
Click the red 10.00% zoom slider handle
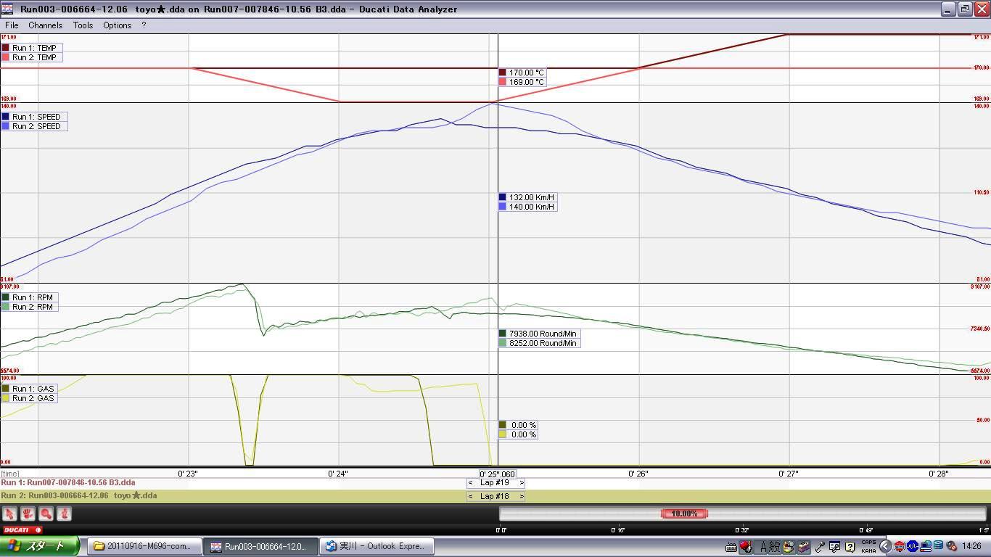tap(684, 513)
